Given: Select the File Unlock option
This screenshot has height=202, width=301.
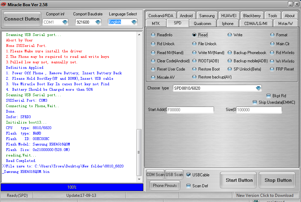Looking at the screenshot, I should 194,44.
